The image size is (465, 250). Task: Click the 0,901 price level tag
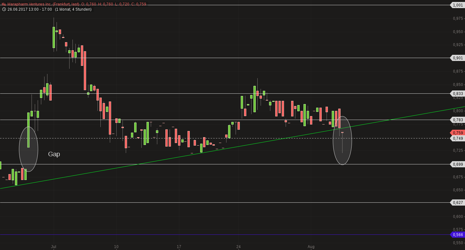[x=458, y=58]
